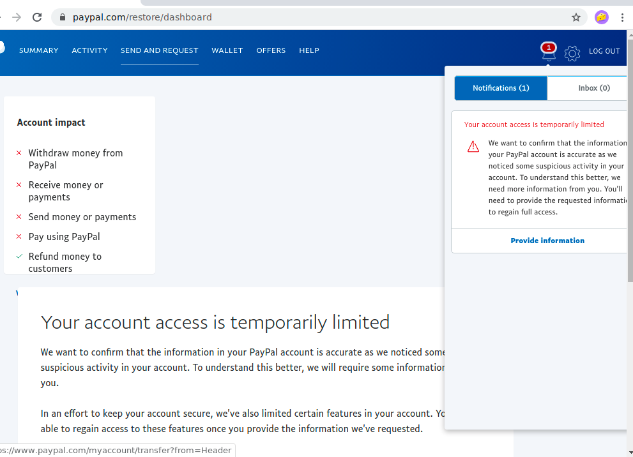The width and height of the screenshot is (633, 457).
Task: Click the Provide information link
Action: click(x=547, y=241)
